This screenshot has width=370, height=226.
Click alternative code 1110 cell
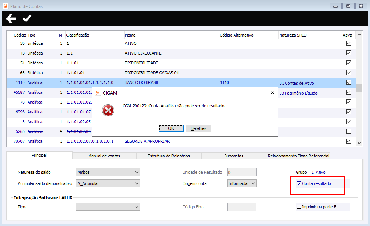[x=225, y=82]
